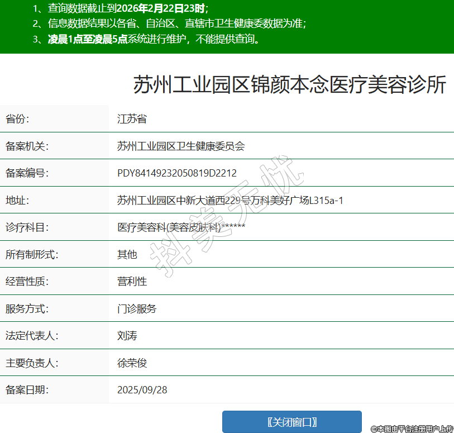The image size is (454, 433).
Task: Click the 备案编号 field label
Action: pyautogui.click(x=27, y=173)
